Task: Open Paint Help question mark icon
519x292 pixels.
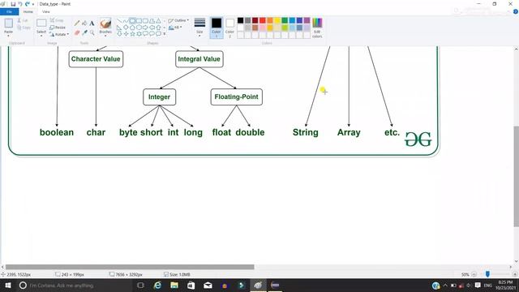Action: 516,11
